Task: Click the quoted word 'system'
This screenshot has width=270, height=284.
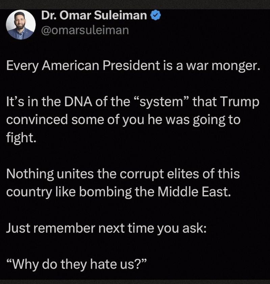Action: [x=161, y=102]
